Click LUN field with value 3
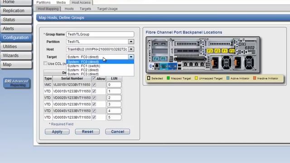 [114, 104]
